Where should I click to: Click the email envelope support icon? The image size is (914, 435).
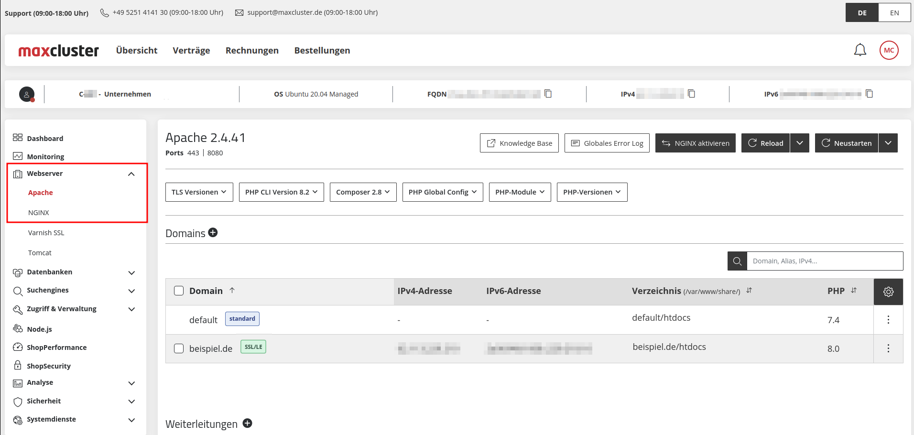pyautogui.click(x=239, y=12)
